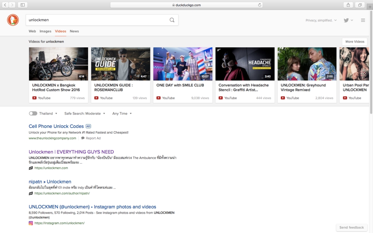The image size is (373, 233).
Task: Open the ONE DAY with SMILE CLUB thumbnail
Action: tap(183, 64)
